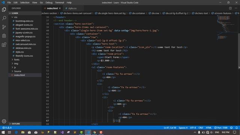Viewport: 240px width, 135px height.
Task: Click the feedback smiley icon in status bar
Action: click(x=231, y=127)
